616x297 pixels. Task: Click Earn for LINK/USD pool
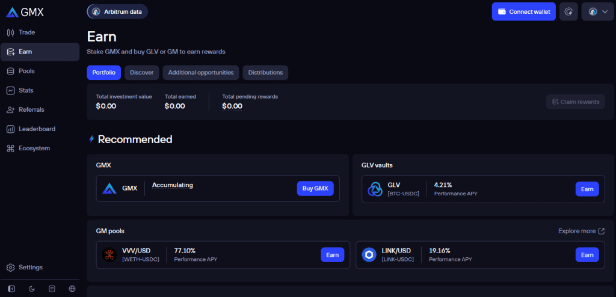point(587,255)
